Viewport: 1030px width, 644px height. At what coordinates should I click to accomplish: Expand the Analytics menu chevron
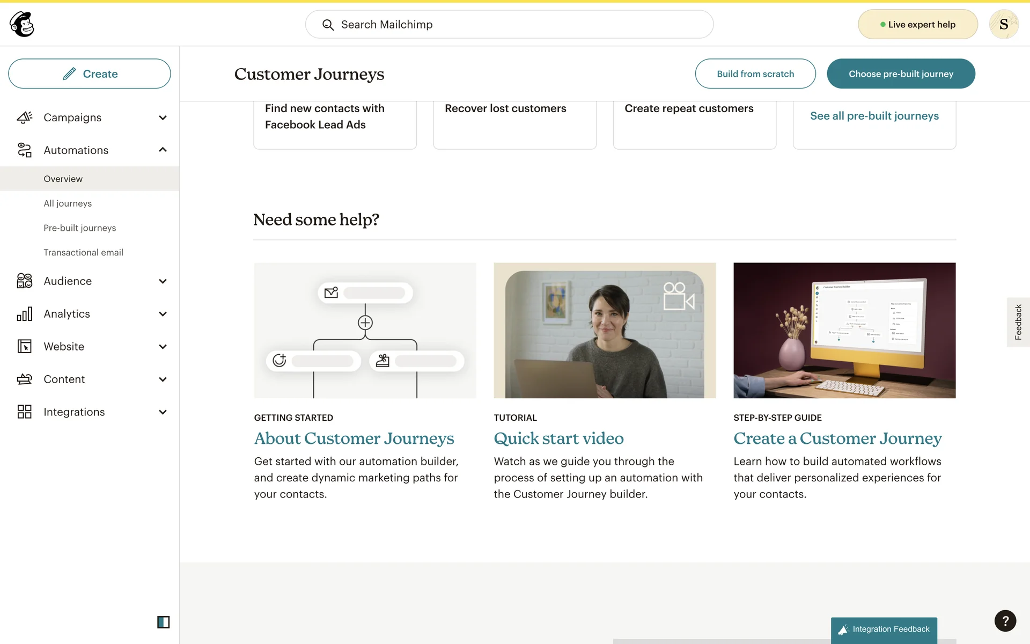tap(163, 314)
